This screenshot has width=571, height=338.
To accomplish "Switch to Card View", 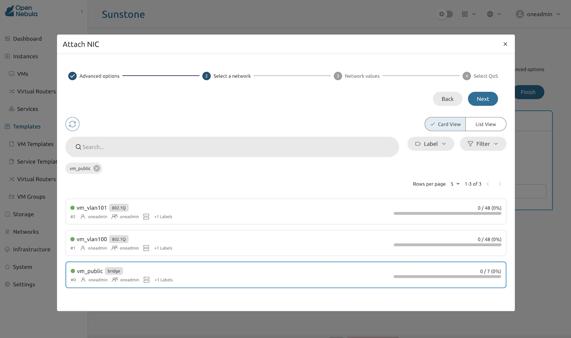I will click(x=445, y=124).
